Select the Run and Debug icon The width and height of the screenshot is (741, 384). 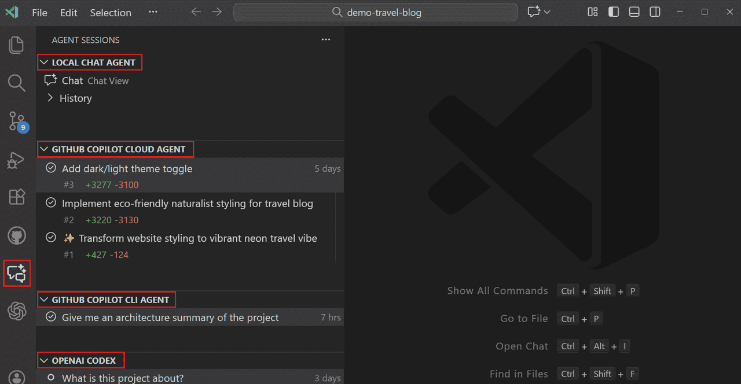(16, 160)
